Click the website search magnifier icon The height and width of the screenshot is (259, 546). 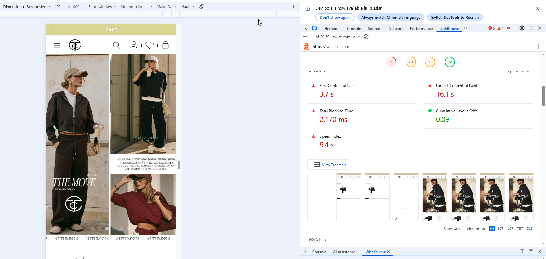(116, 45)
